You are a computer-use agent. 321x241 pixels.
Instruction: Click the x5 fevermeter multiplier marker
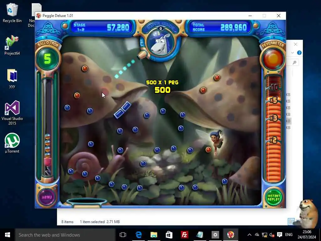(x=273, y=100)
